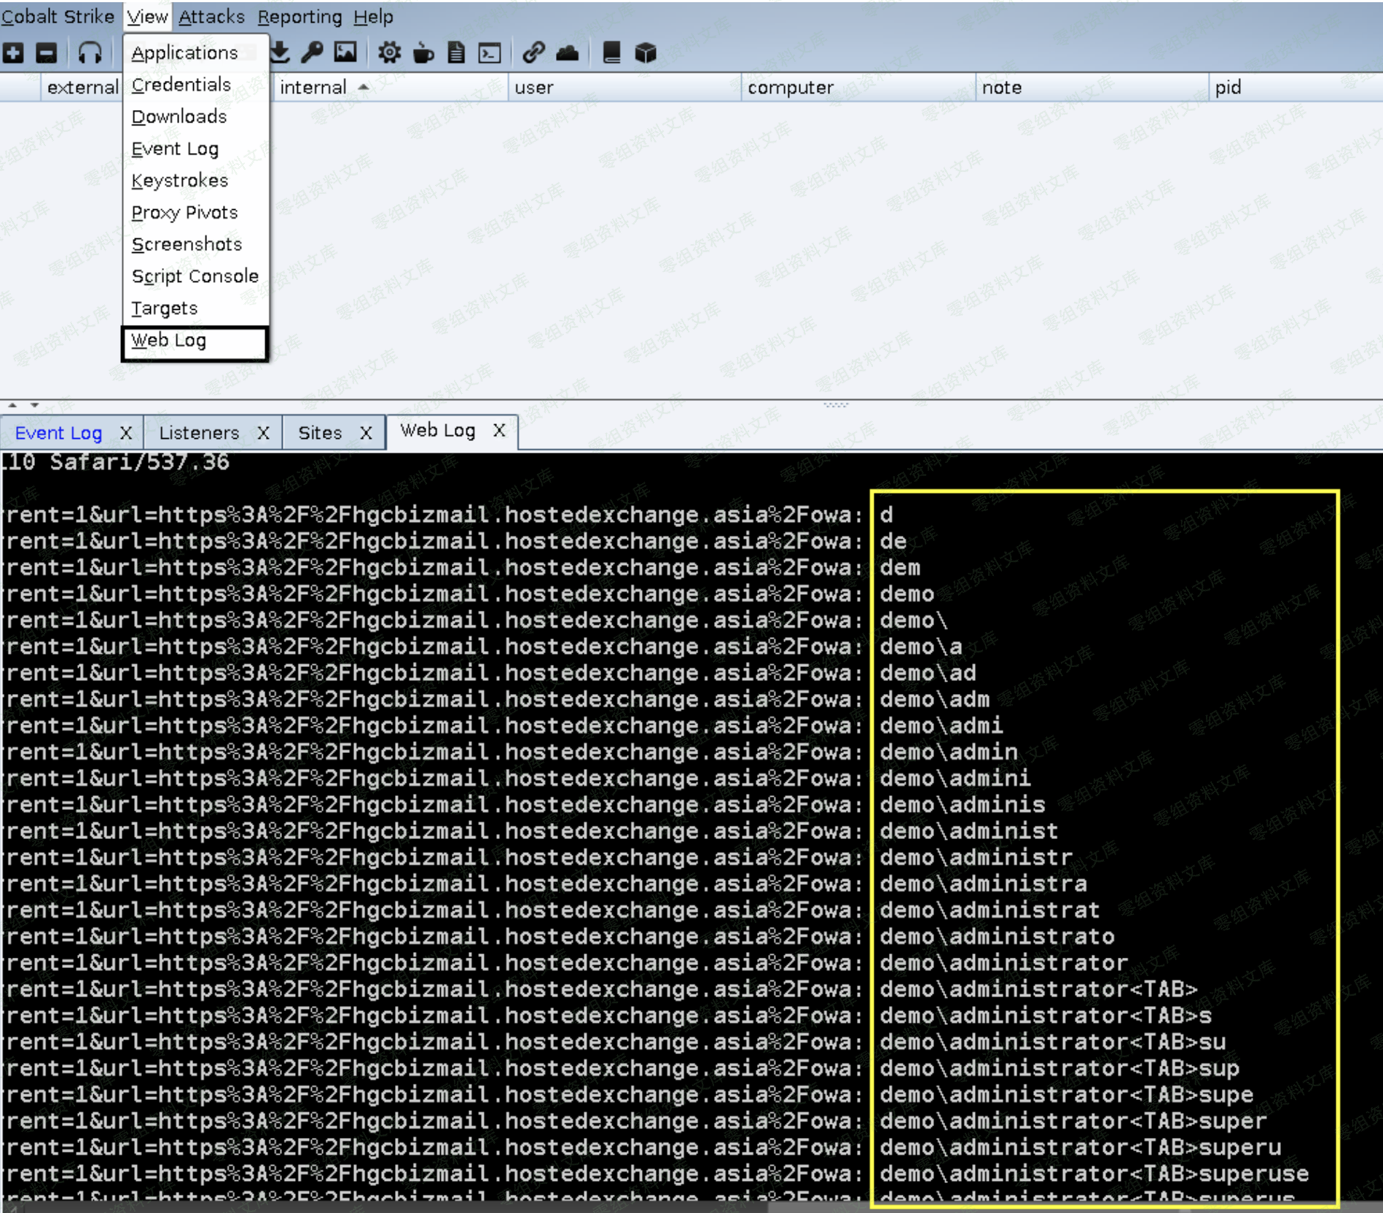Click the cloud manage sites icon
The width and height of the screenshot is (1383, 1213).
[567, 52]
